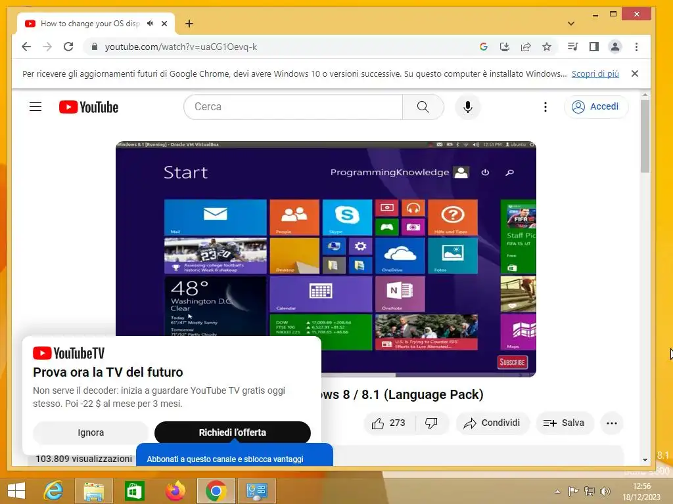Bookmark this page with the star
This screenshot has width=673, height=504.
(x=546, y=47)
